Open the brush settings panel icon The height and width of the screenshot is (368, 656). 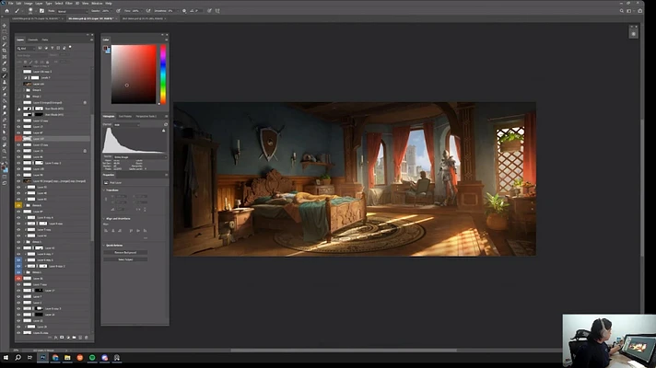point(41,11)
